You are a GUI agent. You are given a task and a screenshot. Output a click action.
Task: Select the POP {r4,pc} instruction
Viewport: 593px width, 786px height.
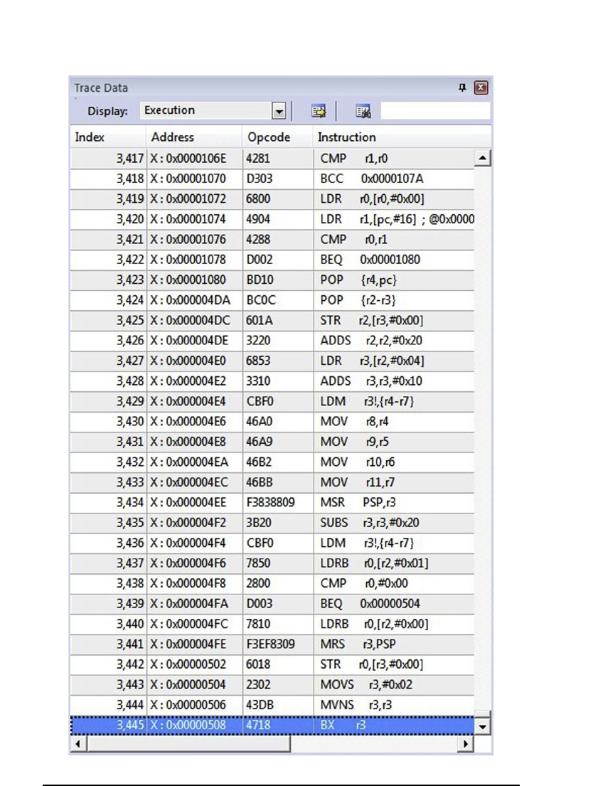(358, 280)
